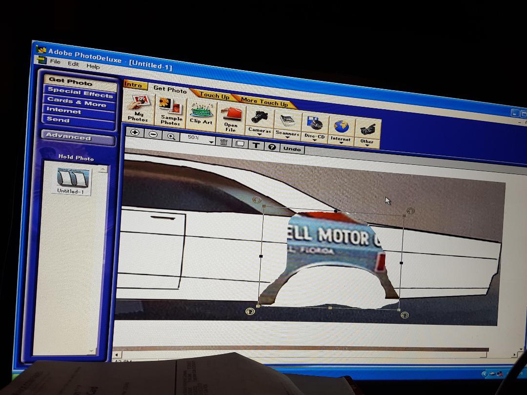Click the Hold Photo scroll up arrow

pyautogui.click(x=103, y=169)
